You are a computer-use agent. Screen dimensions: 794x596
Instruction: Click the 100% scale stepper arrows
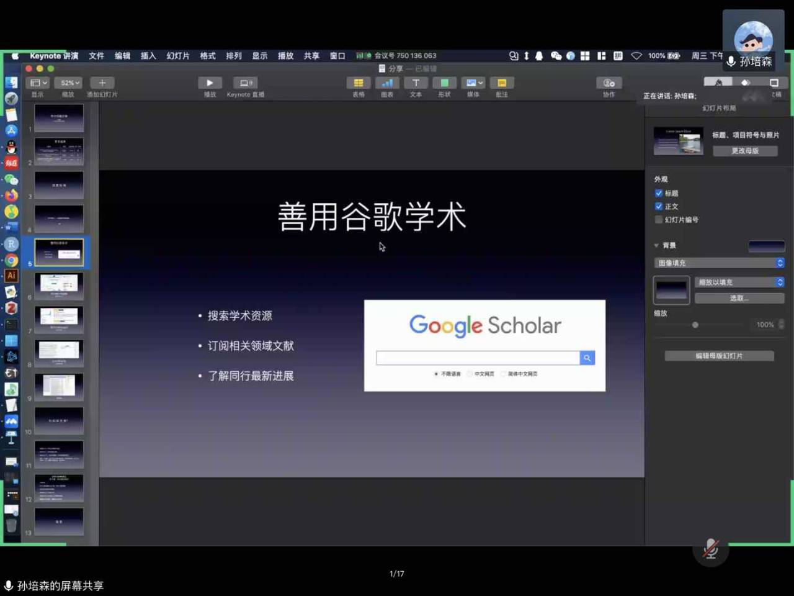[781, 324]
